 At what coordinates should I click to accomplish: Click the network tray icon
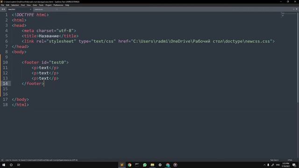coord(273,165)
